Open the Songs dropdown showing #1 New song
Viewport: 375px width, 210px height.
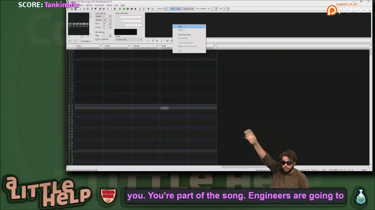point(129,40)
